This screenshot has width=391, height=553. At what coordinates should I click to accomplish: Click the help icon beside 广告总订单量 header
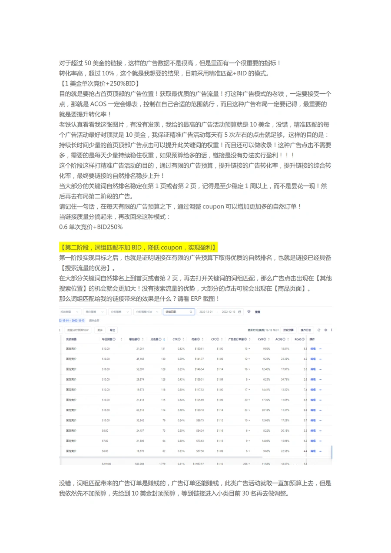[245, 339]
